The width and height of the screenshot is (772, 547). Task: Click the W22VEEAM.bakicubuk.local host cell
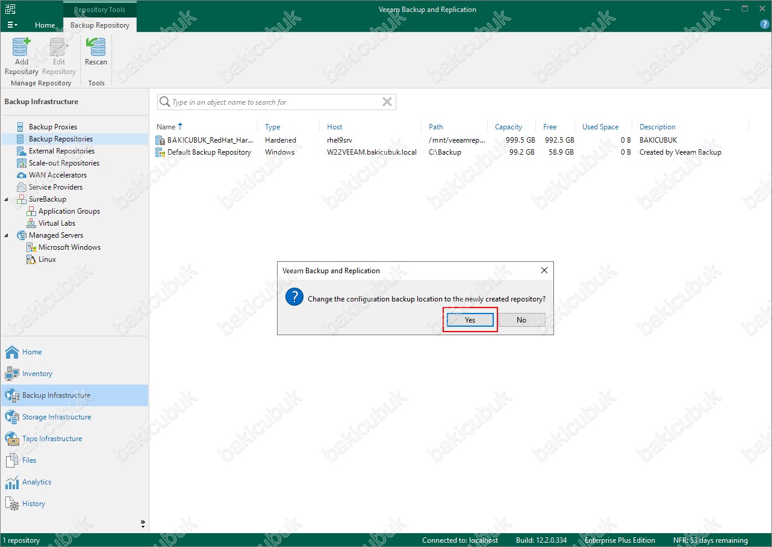[x=372, y=152]
